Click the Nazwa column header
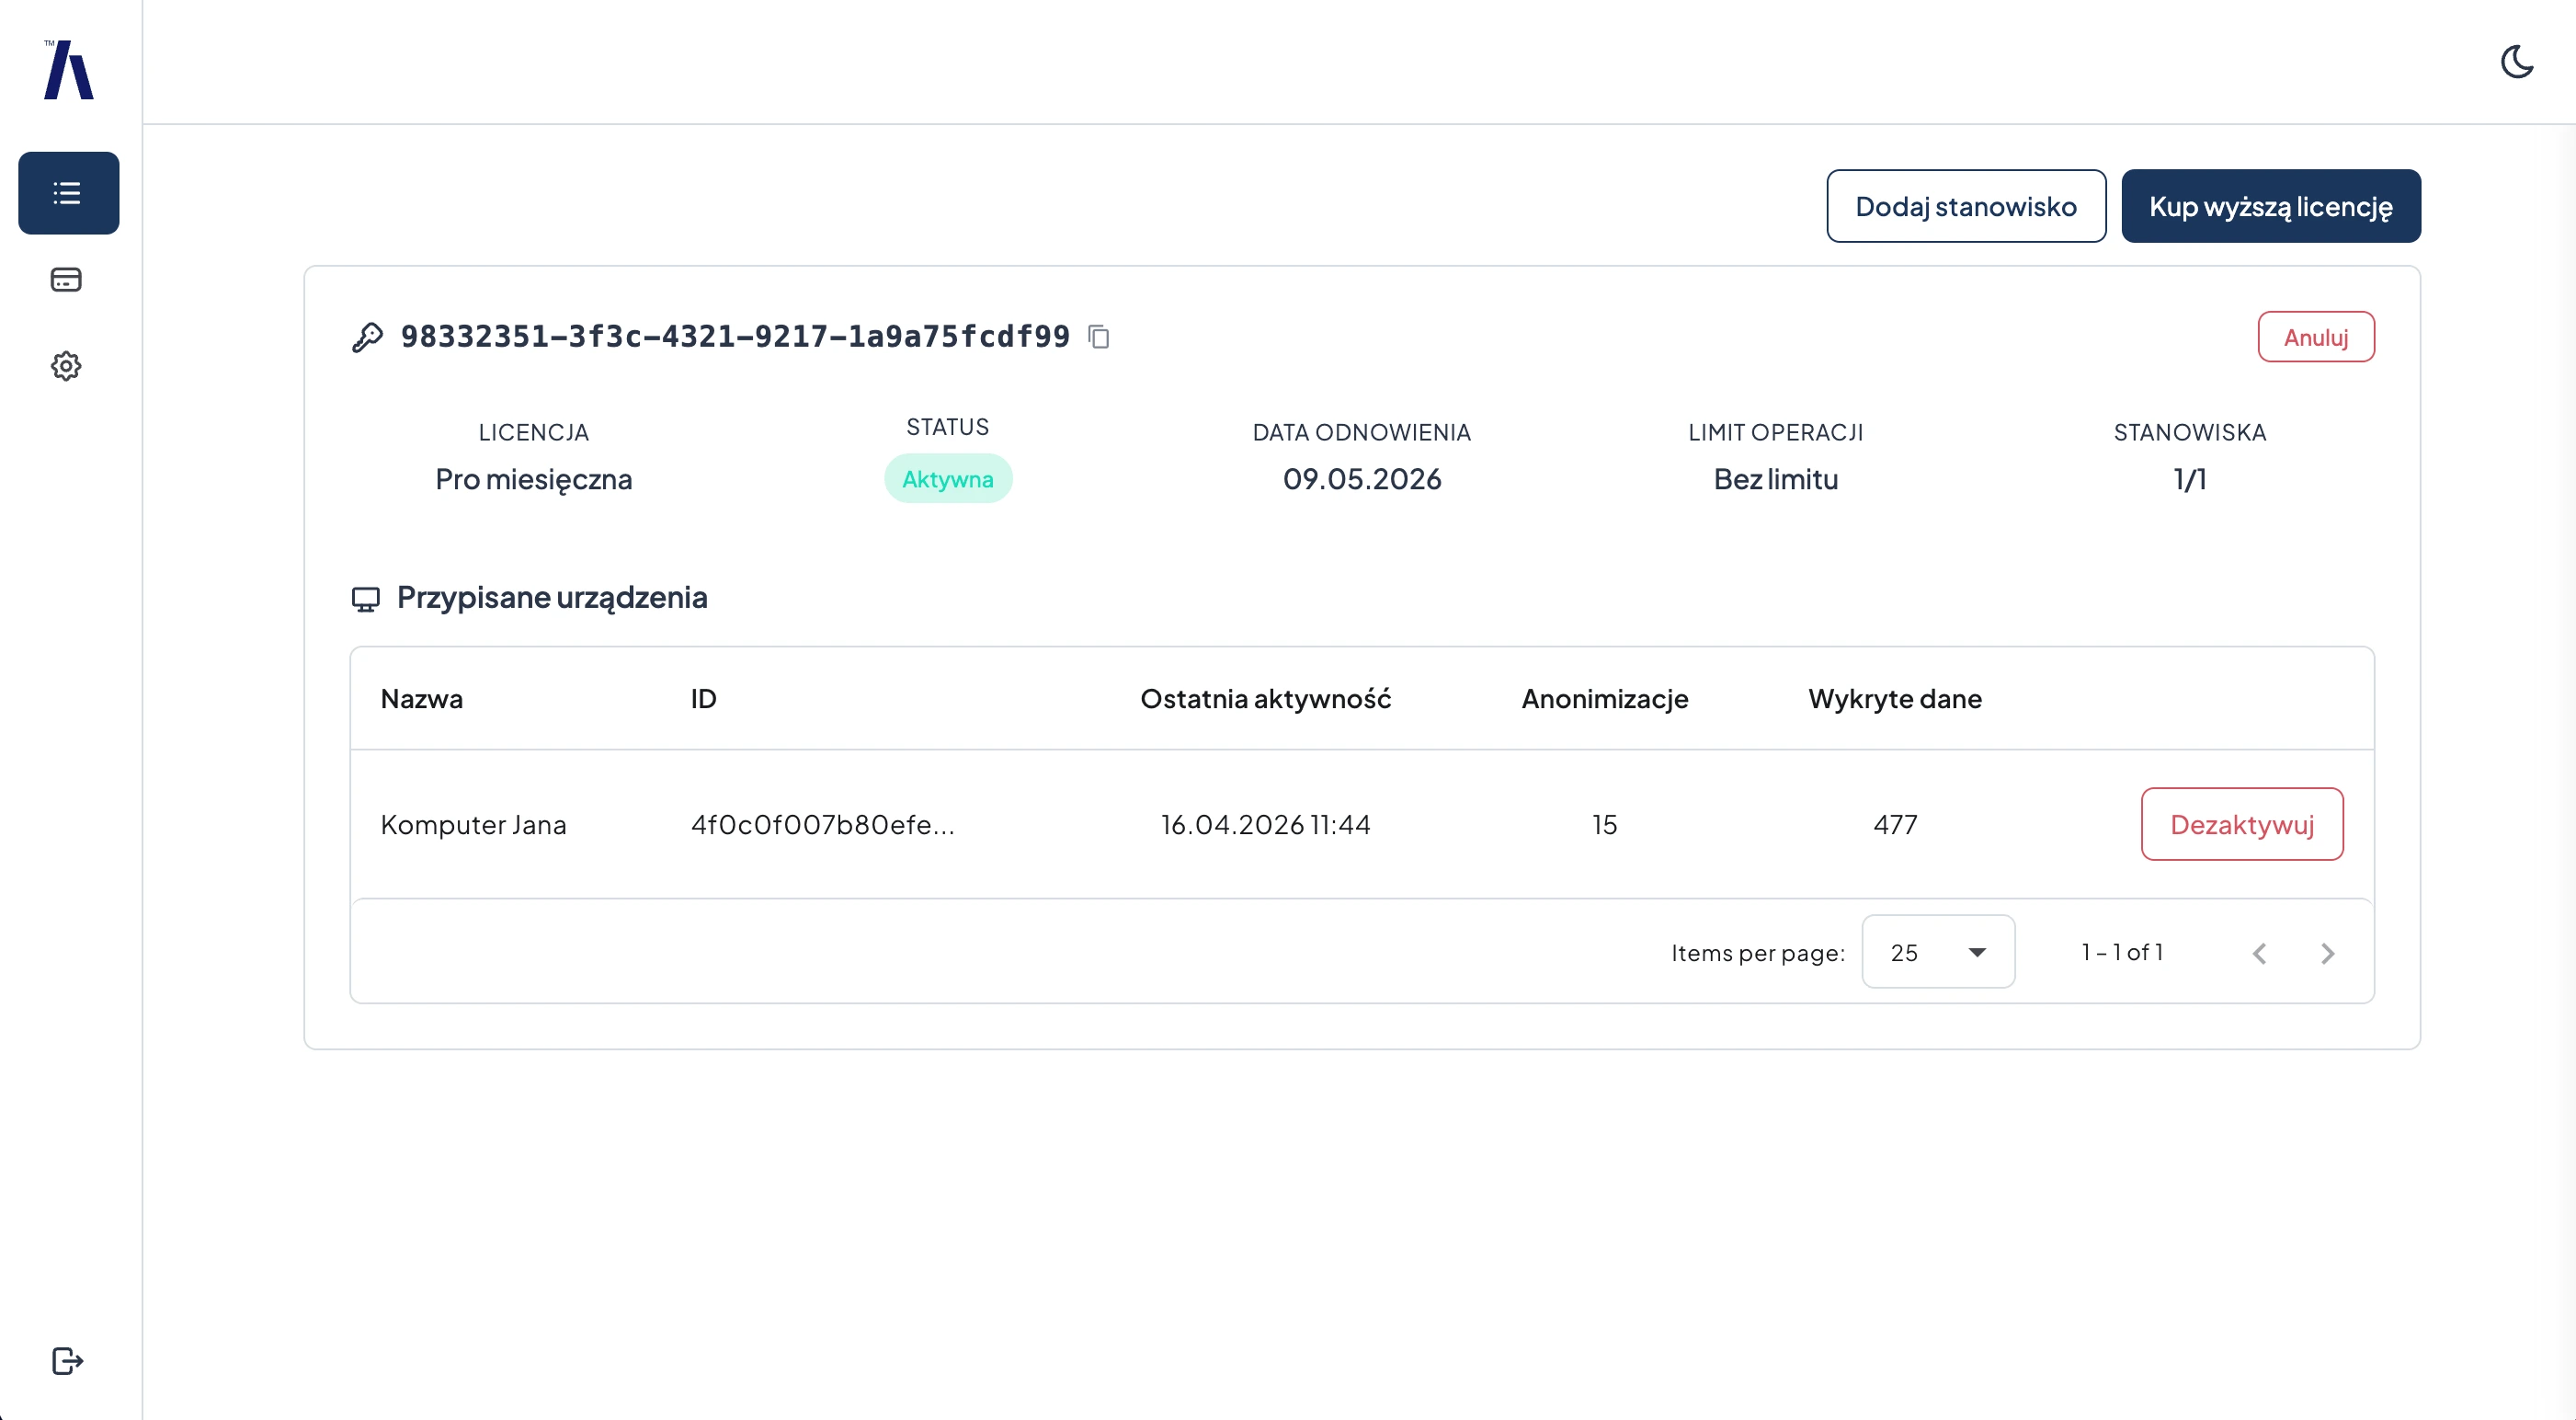The height and width of the screenshot is (1420, 2576). click(421, 698)
